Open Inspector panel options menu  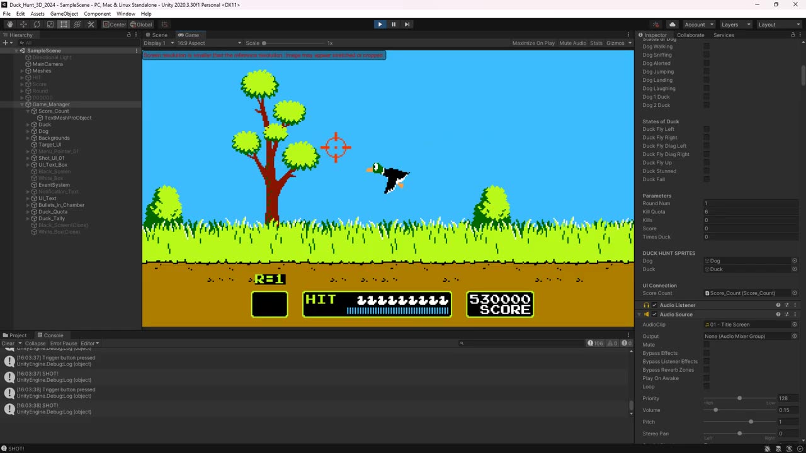(802, 35)
